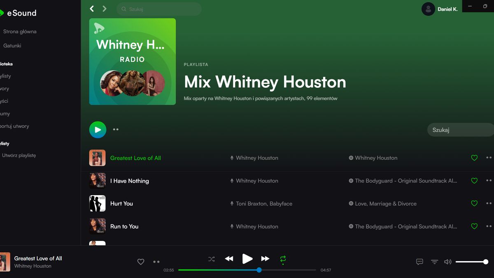494x278 pixels.
Task: Click Whitney Houston artist in player bar
Action: click(x=33, y=266)
